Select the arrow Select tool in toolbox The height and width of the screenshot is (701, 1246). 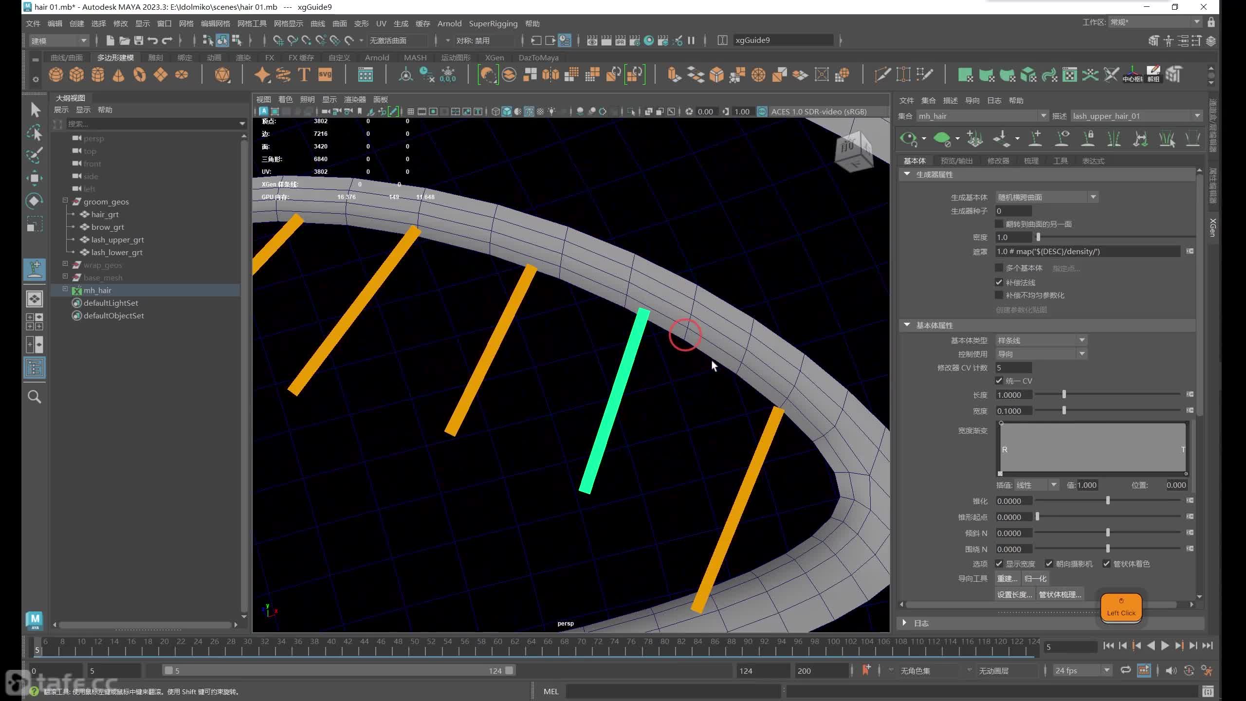[x=35, y=110]
